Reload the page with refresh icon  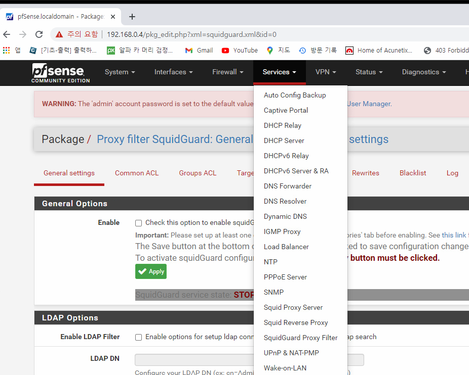(x=39, y=34)
